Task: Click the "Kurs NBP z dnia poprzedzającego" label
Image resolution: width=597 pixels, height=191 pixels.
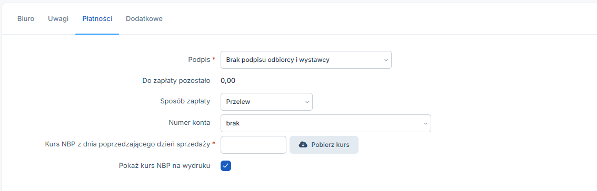Action: click(127, 144)
